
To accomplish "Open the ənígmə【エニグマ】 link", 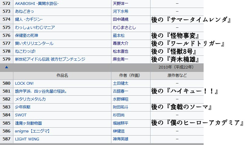I will (32, 131).
